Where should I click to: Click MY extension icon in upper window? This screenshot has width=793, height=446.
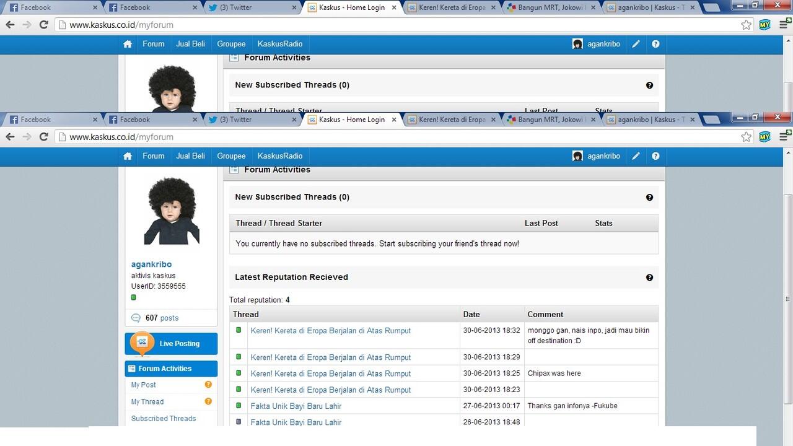[765, 25]
